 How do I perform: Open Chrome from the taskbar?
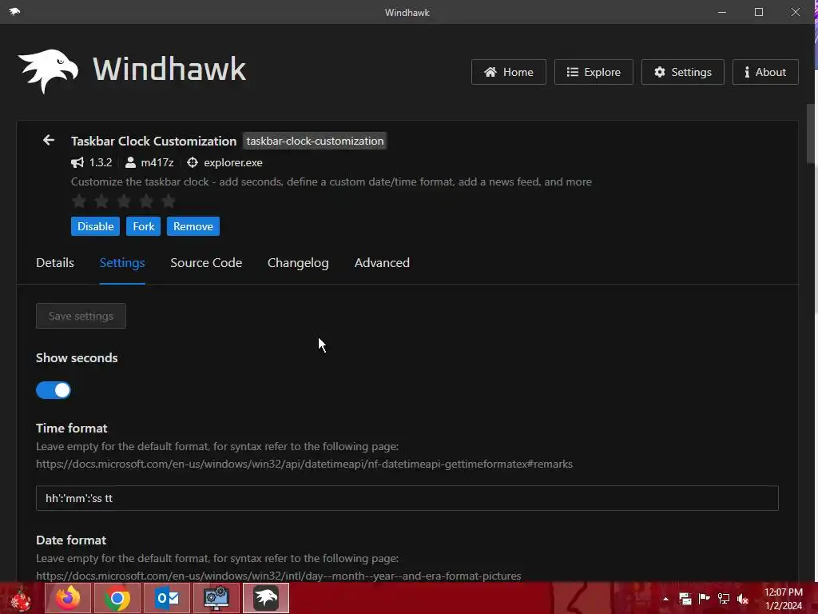(x=117, y=598)
